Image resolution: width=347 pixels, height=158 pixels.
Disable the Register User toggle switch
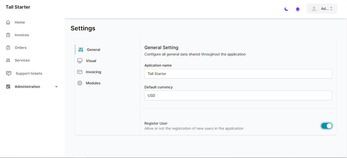point(326,126)
